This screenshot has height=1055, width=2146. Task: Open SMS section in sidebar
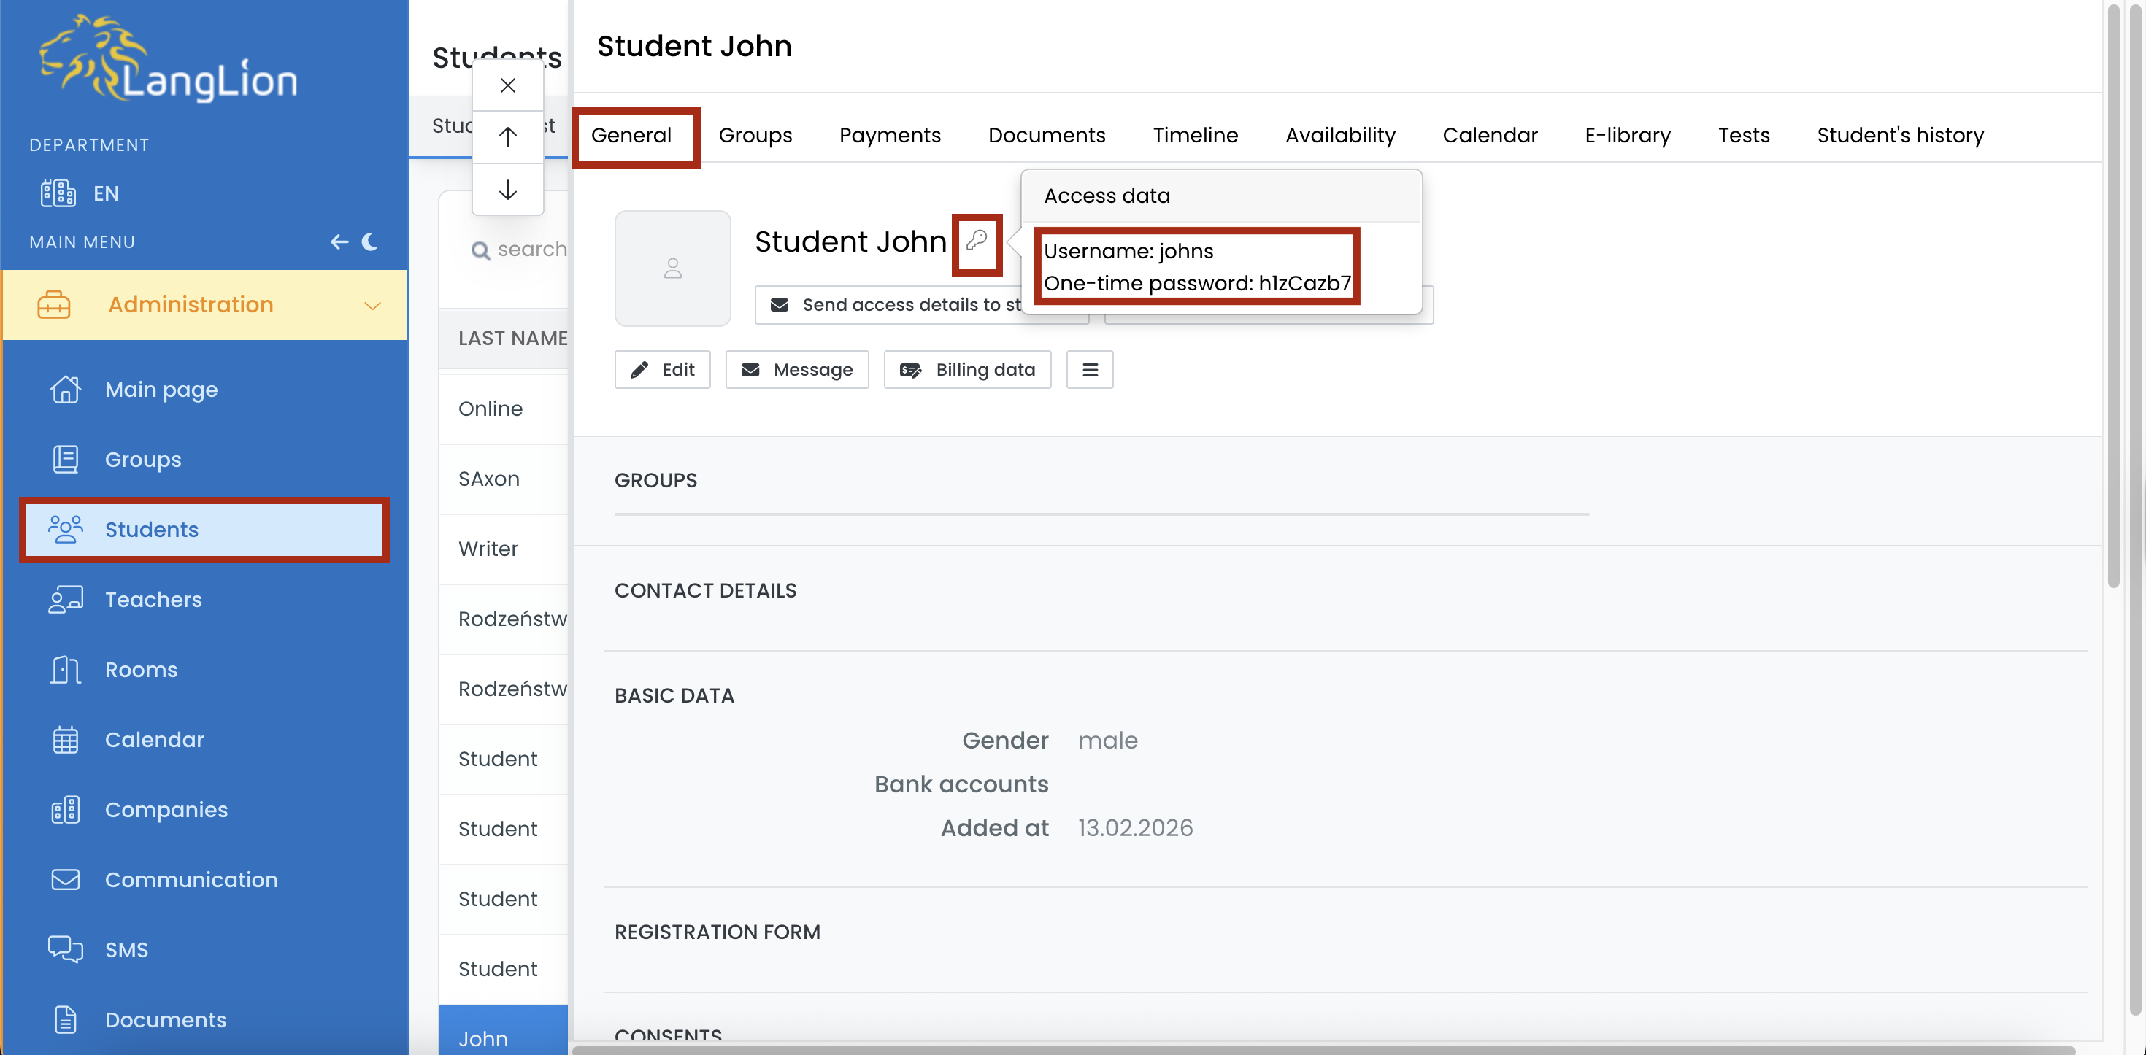pyautogui.click(x=126, y=949)
